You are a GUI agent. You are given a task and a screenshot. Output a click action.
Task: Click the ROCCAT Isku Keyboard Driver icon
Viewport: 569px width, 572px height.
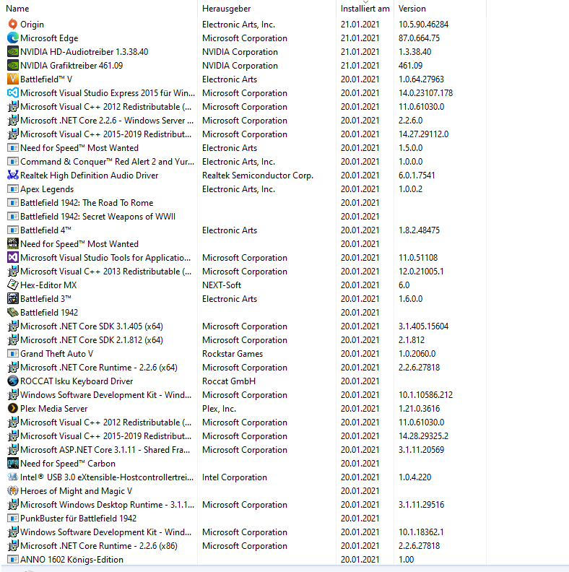[13, 381]
